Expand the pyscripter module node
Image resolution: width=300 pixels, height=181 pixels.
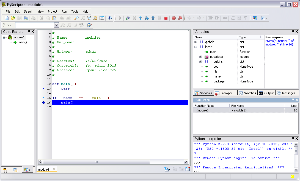tap(200, 57)
